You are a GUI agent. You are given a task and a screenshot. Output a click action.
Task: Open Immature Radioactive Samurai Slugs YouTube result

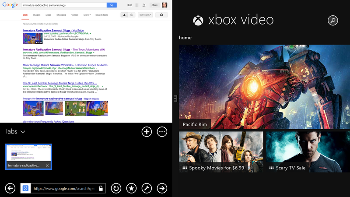(53, 30)
